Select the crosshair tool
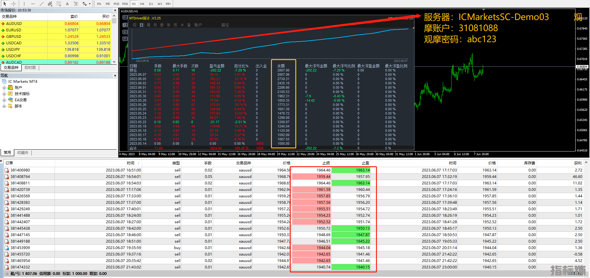590x278 pixels. (14, 4)
